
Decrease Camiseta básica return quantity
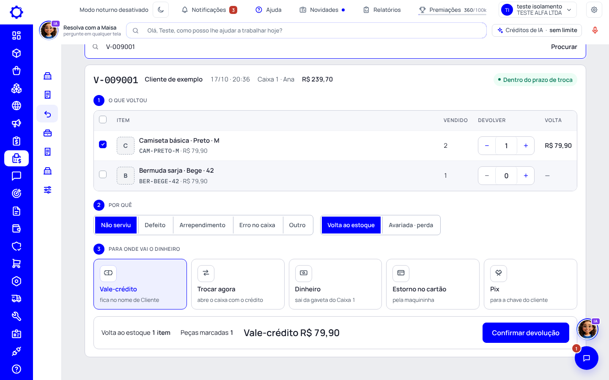487,146
